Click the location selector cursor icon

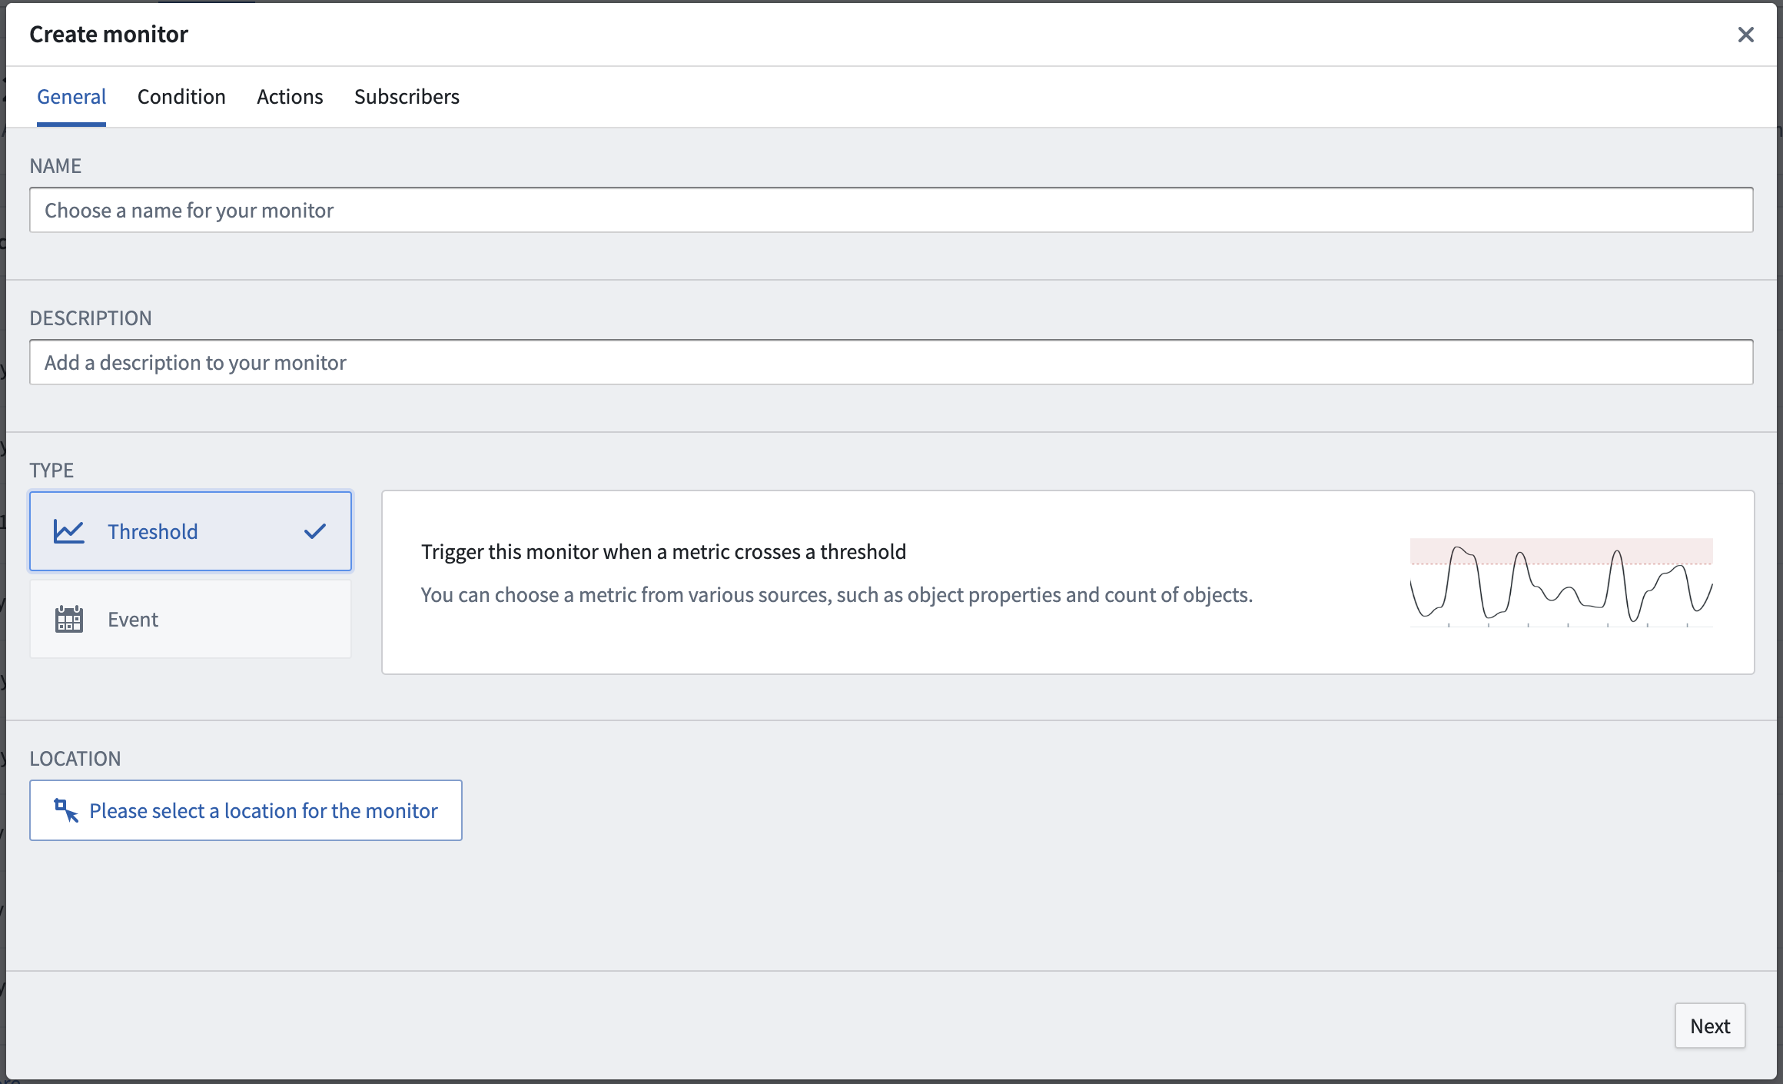66,810
